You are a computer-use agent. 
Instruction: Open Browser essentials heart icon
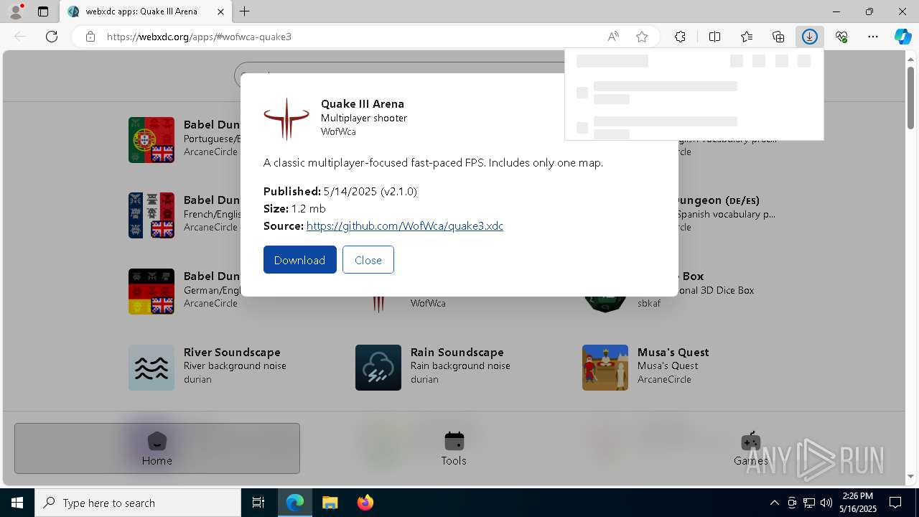(841, 37)
